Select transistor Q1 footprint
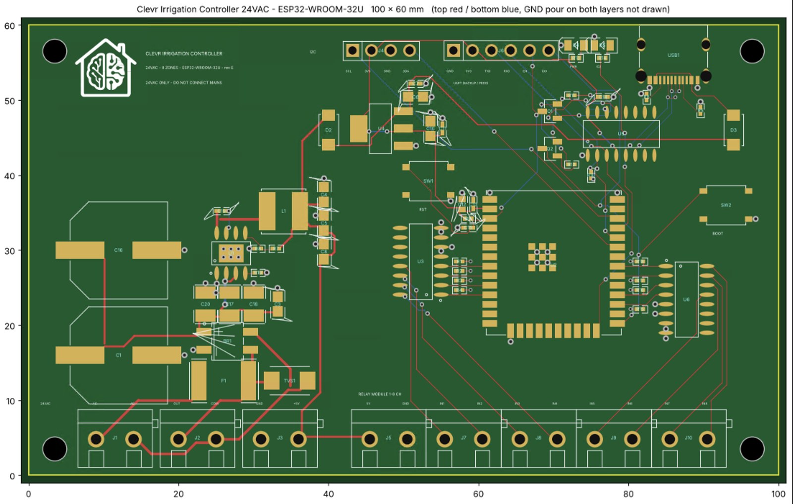793x504 pixels. [551, 112]
